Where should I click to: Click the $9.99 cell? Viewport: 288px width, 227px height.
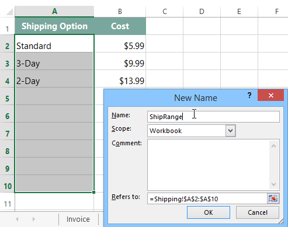(120, 61)
